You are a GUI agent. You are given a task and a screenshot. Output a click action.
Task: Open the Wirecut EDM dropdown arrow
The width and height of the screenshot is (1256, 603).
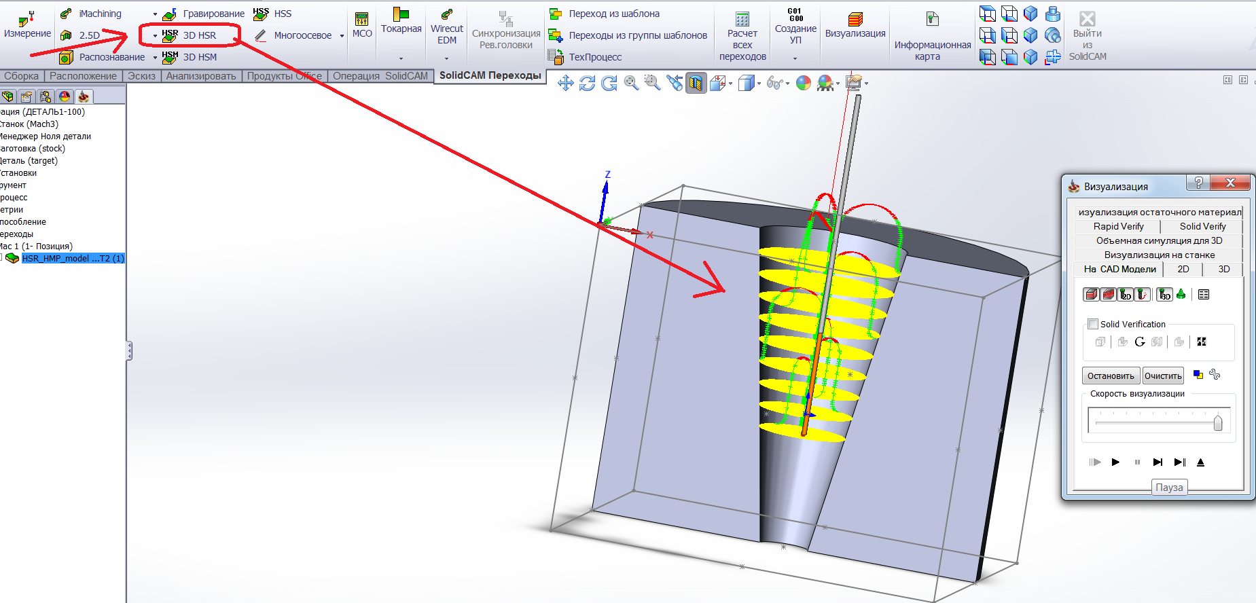tap(446, 58)
